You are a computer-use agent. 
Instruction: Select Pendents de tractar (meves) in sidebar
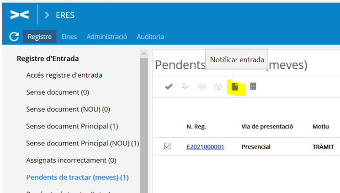pyautogui.click(x=77, y=177)
